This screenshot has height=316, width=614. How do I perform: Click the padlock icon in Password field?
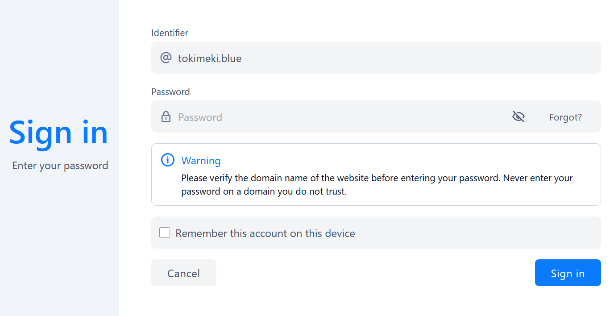click(x=166, y=117)
